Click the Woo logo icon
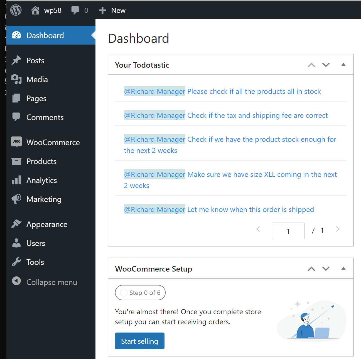Screen dimensions: 361x359 pyautogui.click(x=16, y=141)
